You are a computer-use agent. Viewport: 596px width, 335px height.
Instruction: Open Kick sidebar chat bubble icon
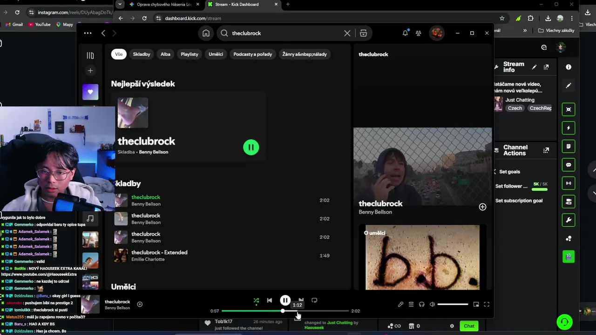[569, 165]
